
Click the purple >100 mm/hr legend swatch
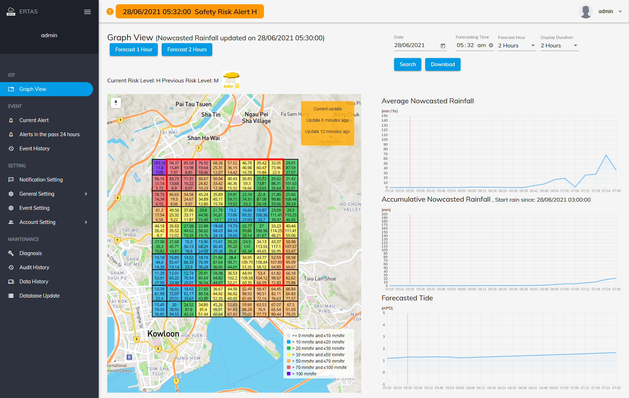click(x=289, y=374)
